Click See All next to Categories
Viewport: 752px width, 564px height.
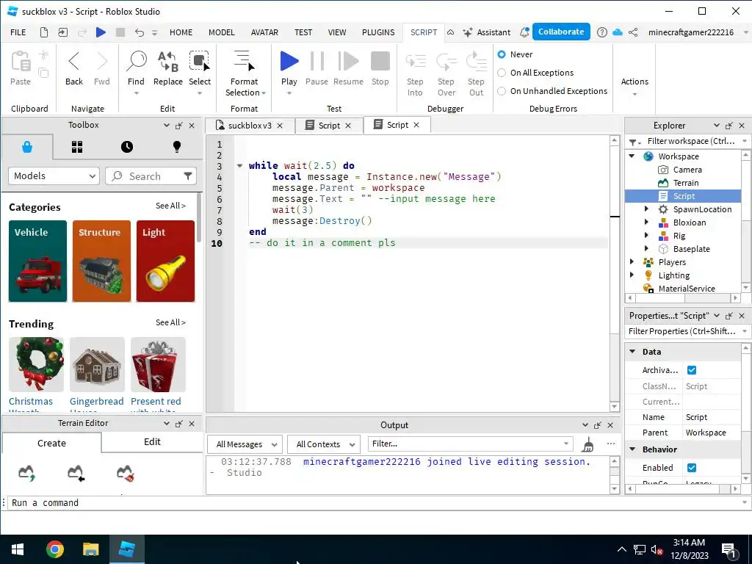point(170,206)
